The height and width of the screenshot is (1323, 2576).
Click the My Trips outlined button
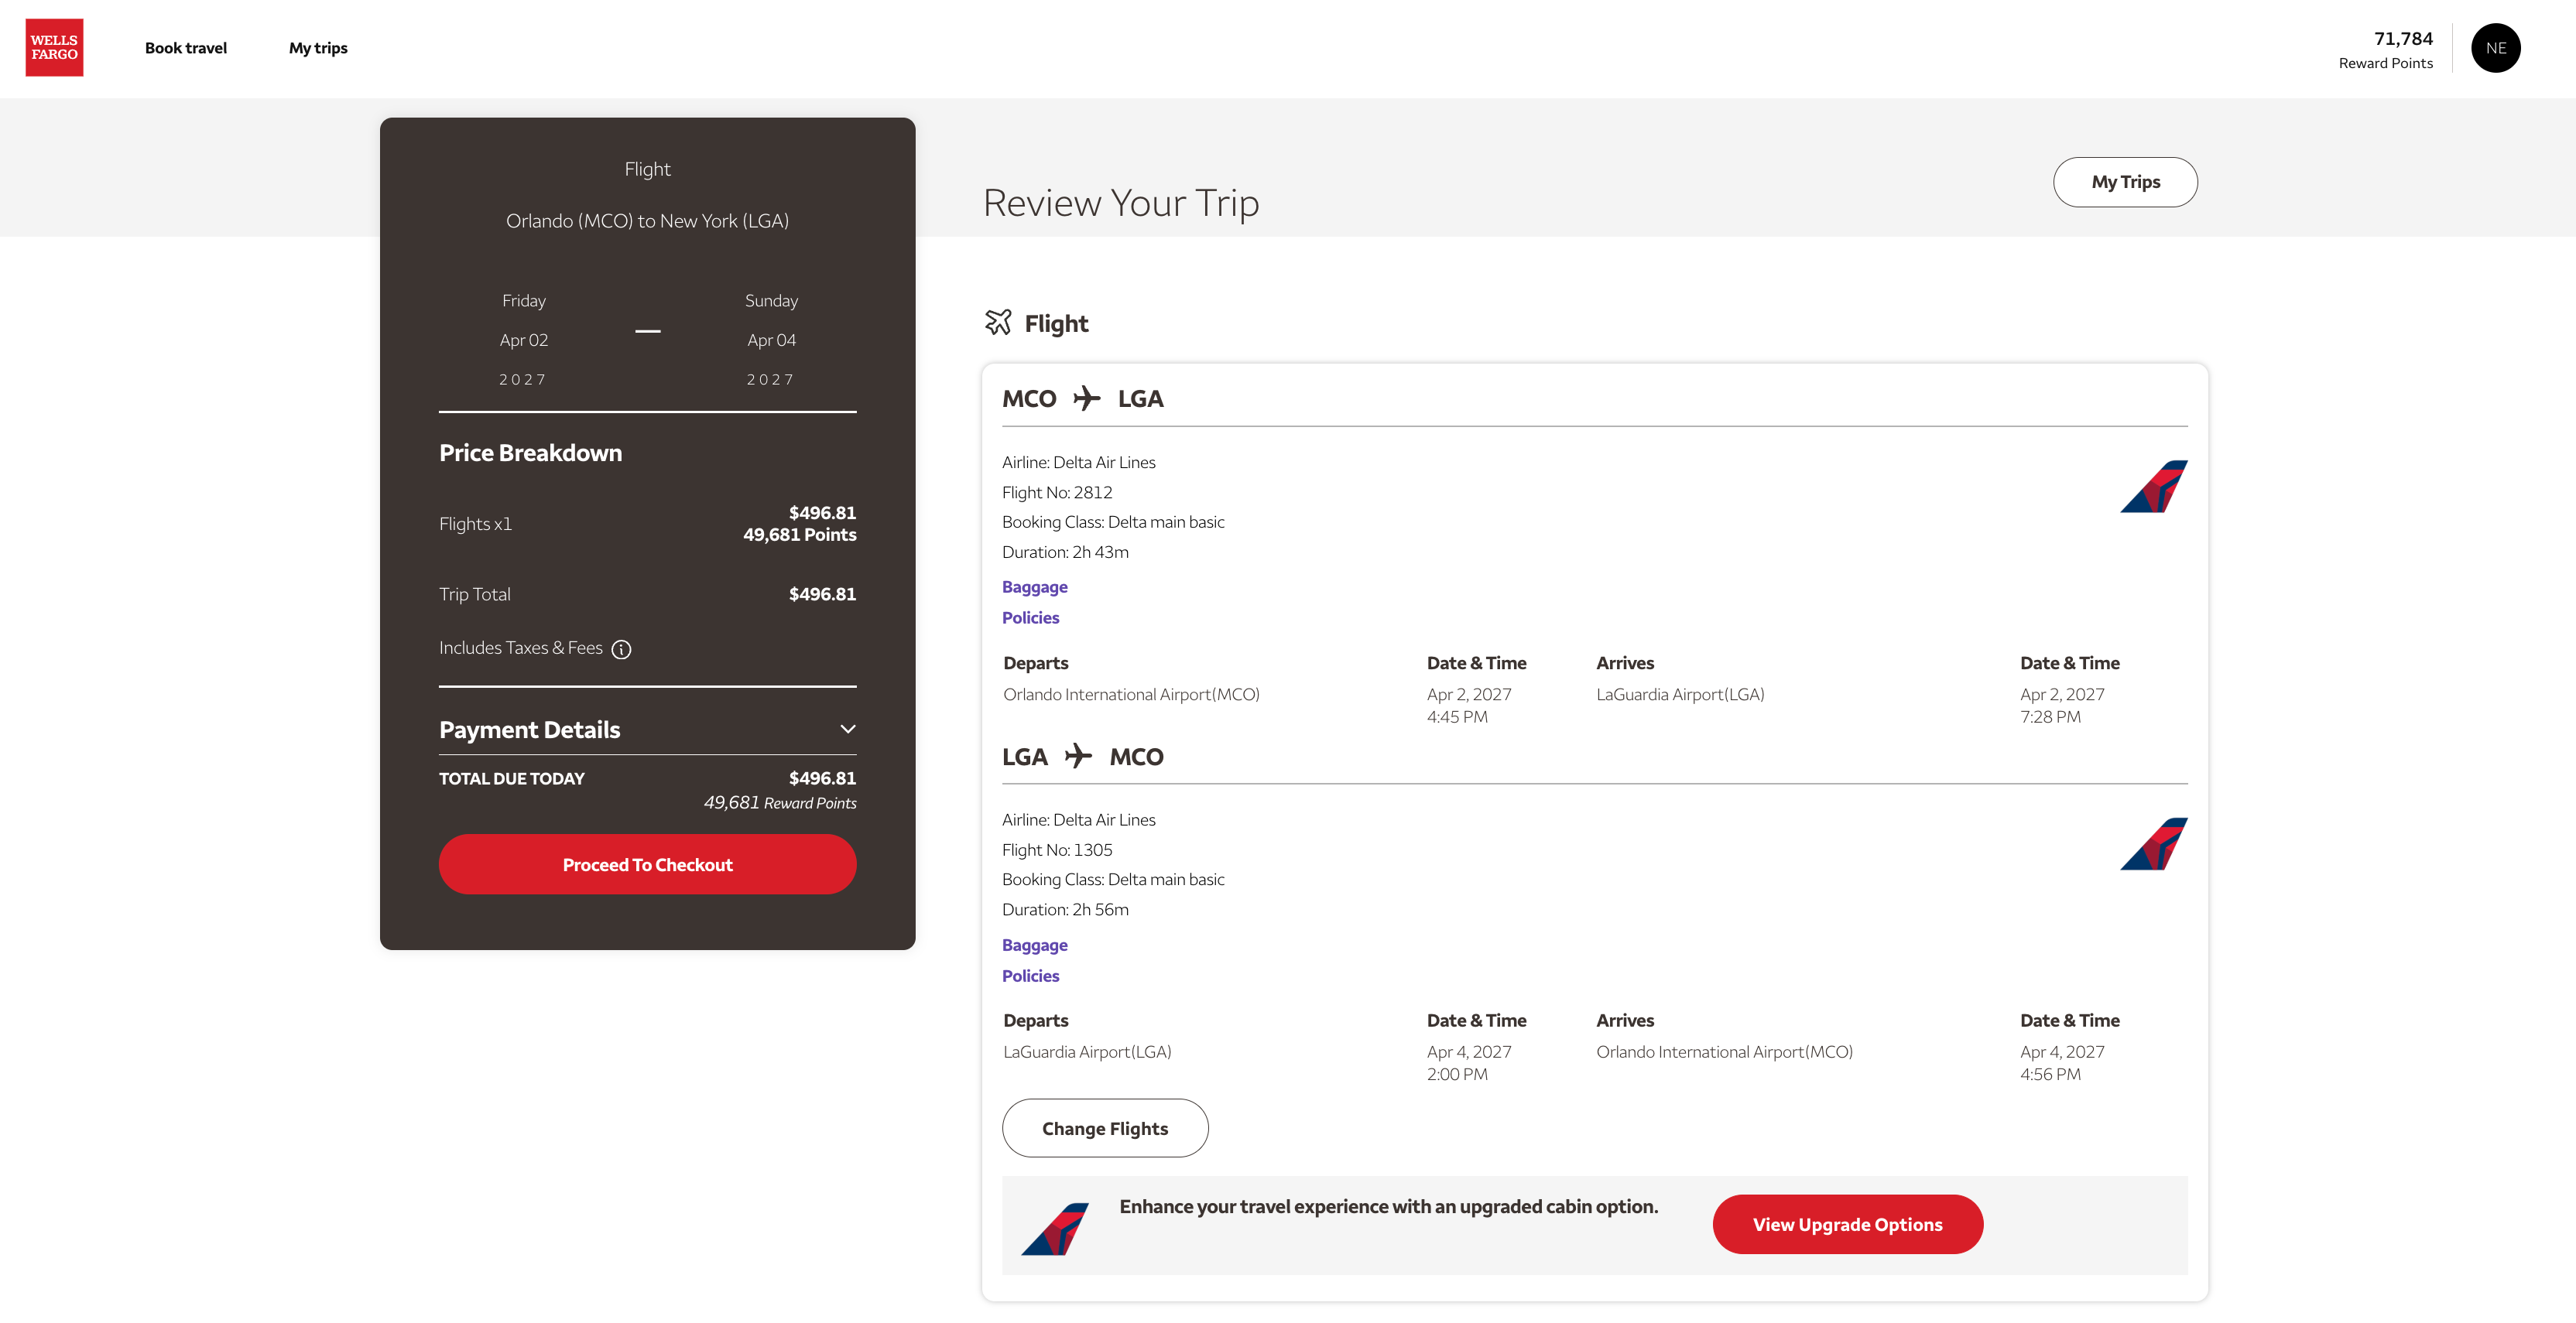coord(2125,182)
